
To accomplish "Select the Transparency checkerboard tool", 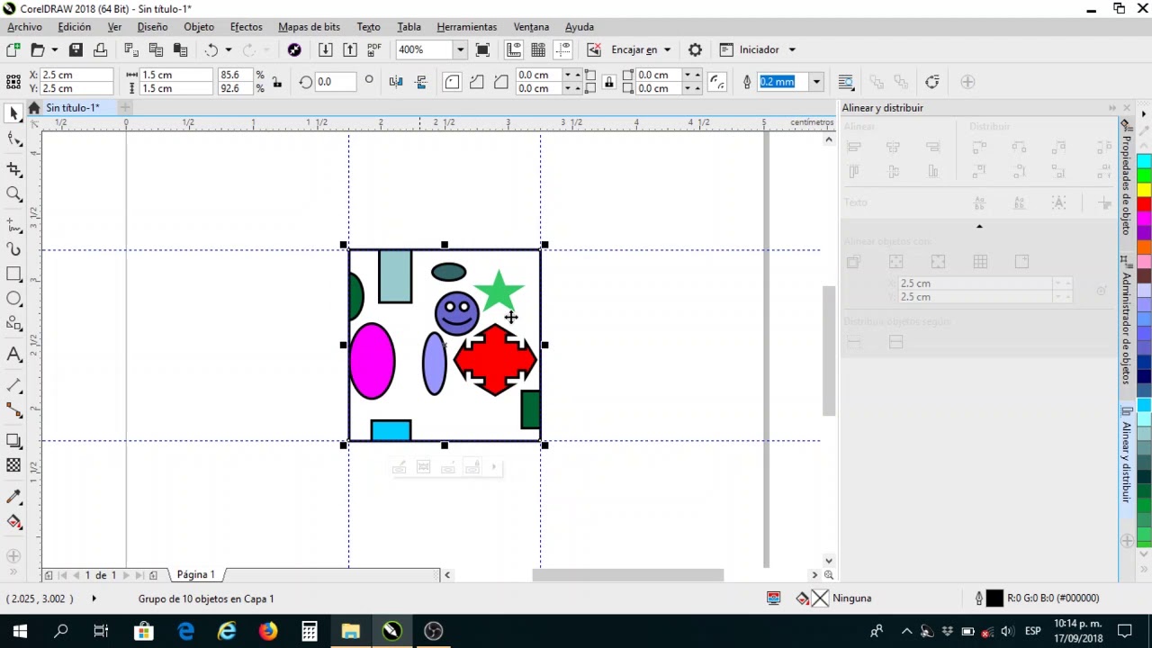I will coord(13,465).
